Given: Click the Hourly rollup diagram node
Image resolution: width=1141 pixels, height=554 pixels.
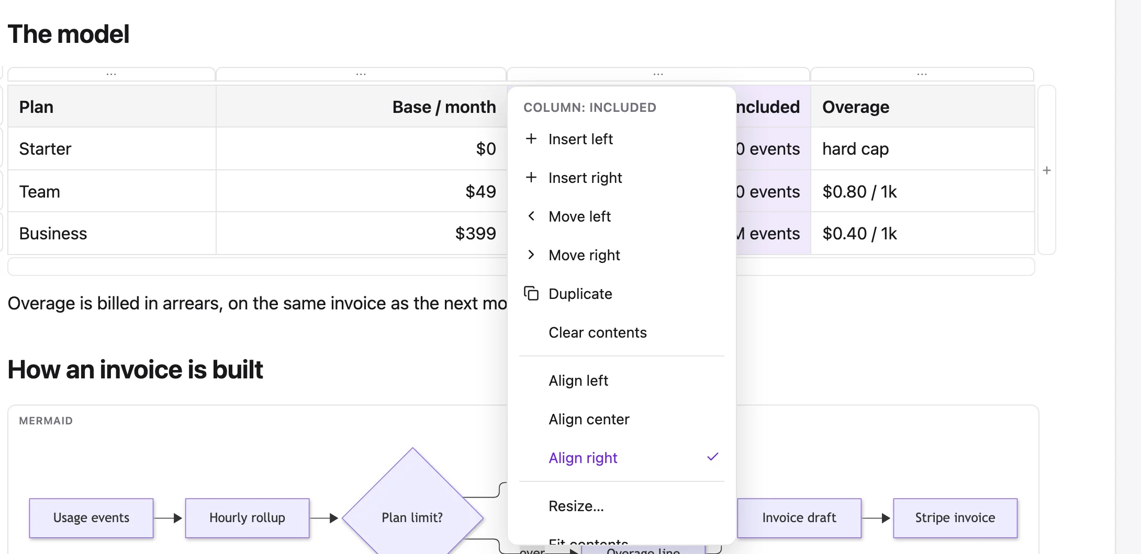Looking at the screenshot, I should [247, 518].
